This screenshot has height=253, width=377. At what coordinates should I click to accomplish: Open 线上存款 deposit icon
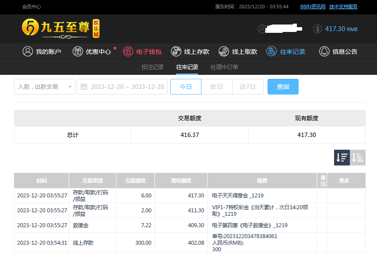pyautogui.click(x=176, y=52)
